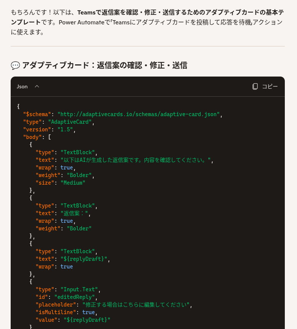Click the "AdaptiveCard" type value
The image size is (297, 329).
point(70,122)
